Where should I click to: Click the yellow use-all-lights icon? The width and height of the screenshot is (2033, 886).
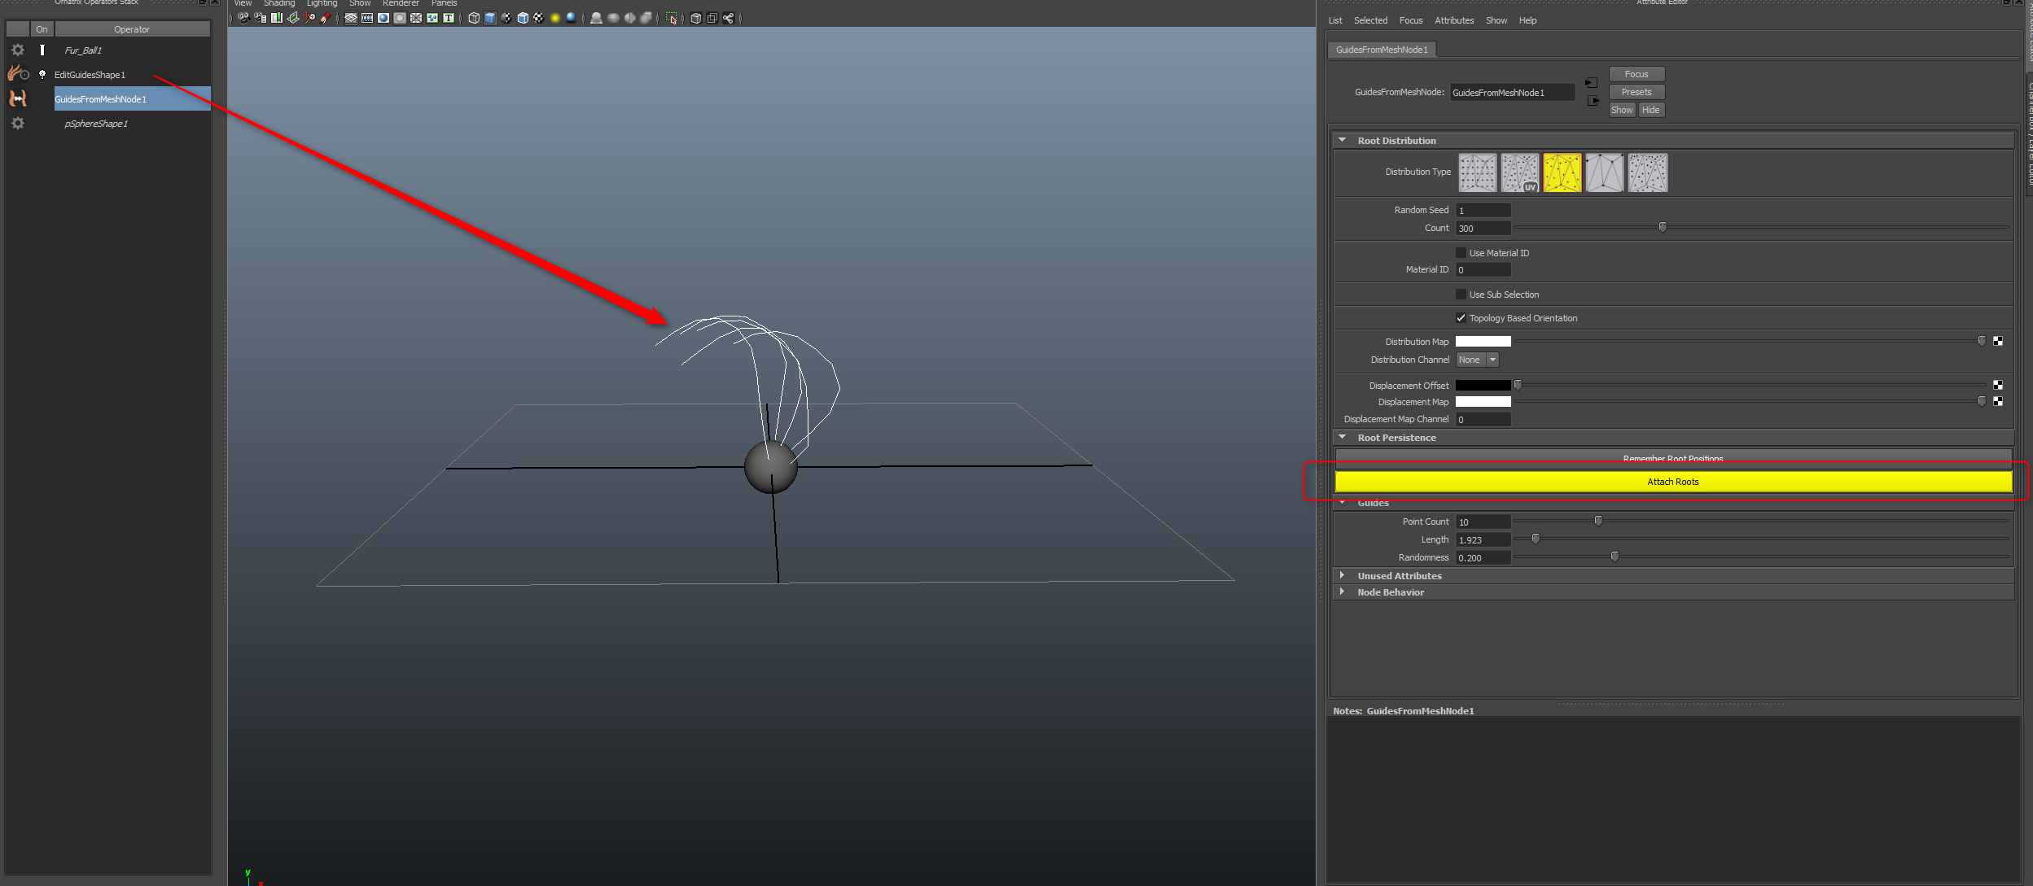[555, 18]
